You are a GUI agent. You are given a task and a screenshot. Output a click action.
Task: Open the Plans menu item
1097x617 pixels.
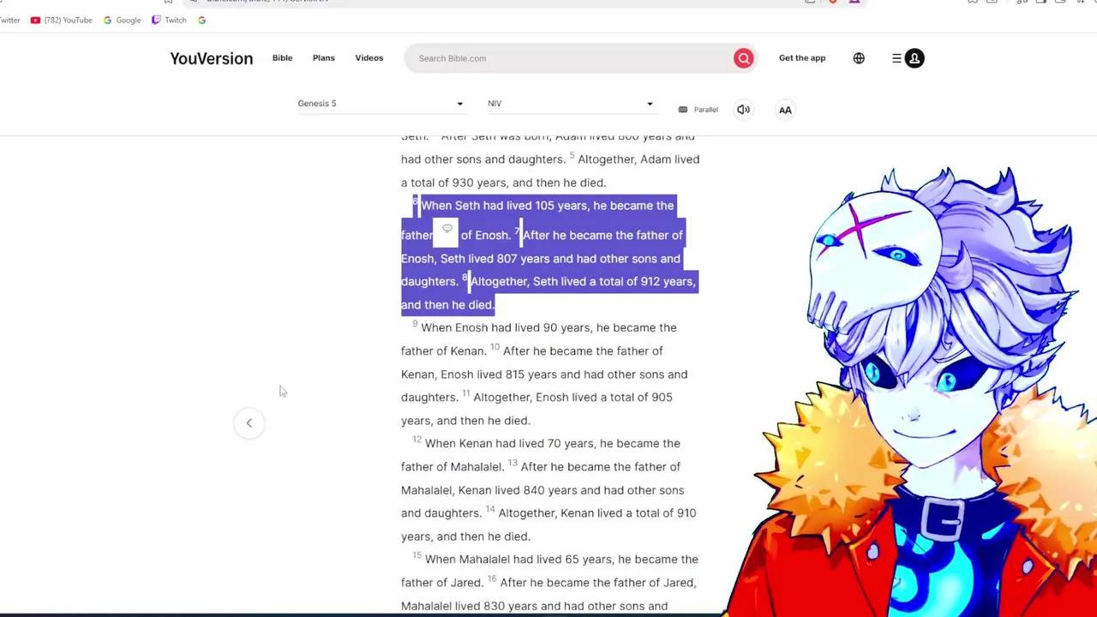(x=323, y=57)
